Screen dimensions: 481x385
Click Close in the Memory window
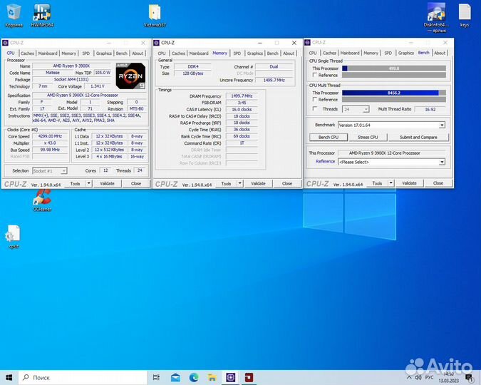(287, 183)
